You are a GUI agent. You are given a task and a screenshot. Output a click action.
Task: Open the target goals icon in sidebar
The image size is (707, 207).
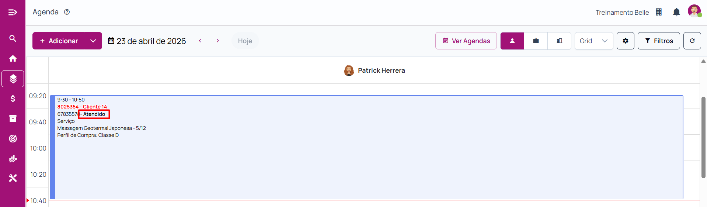[13, 138]
